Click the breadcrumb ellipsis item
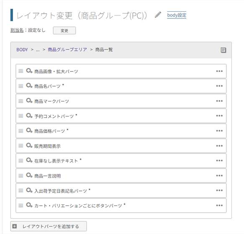The height and width of the screenshot is (234, 244). [38, 50]
